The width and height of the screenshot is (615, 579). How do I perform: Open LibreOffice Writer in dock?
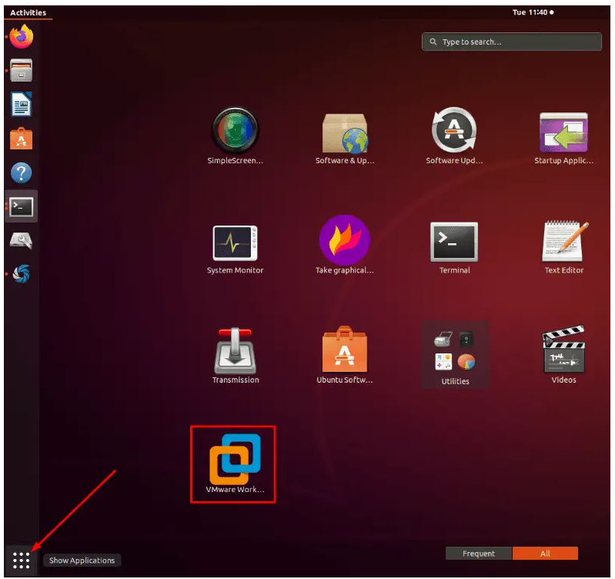coord(22,105)
